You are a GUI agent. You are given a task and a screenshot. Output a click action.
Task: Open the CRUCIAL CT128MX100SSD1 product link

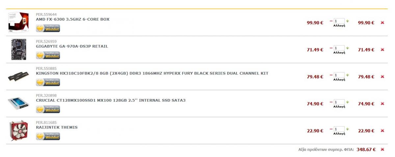coord(111,100)
